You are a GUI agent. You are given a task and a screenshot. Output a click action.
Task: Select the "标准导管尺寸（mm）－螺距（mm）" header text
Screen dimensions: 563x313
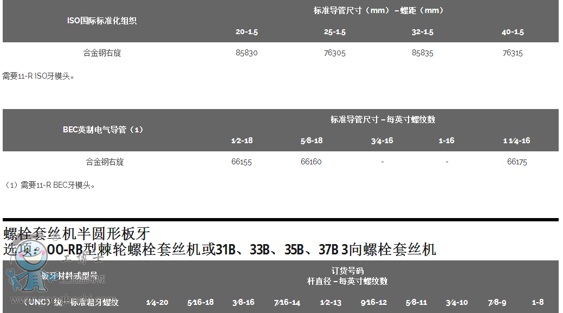point(378,10)
